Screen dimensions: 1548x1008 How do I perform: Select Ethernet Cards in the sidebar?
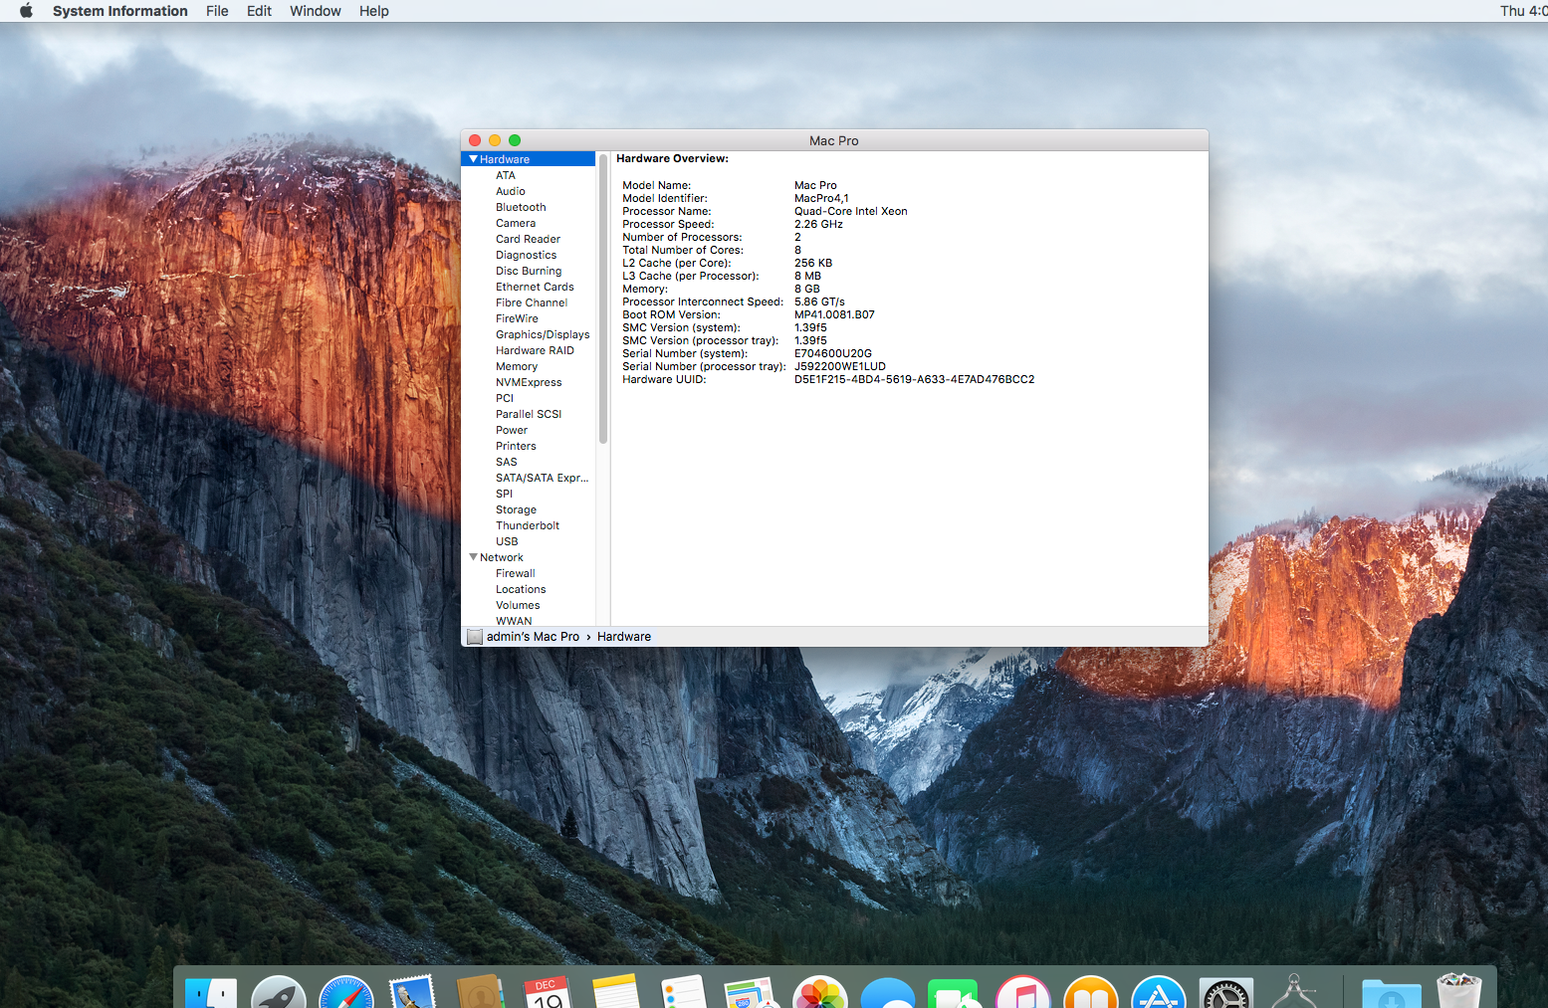(x=535, y=287)
